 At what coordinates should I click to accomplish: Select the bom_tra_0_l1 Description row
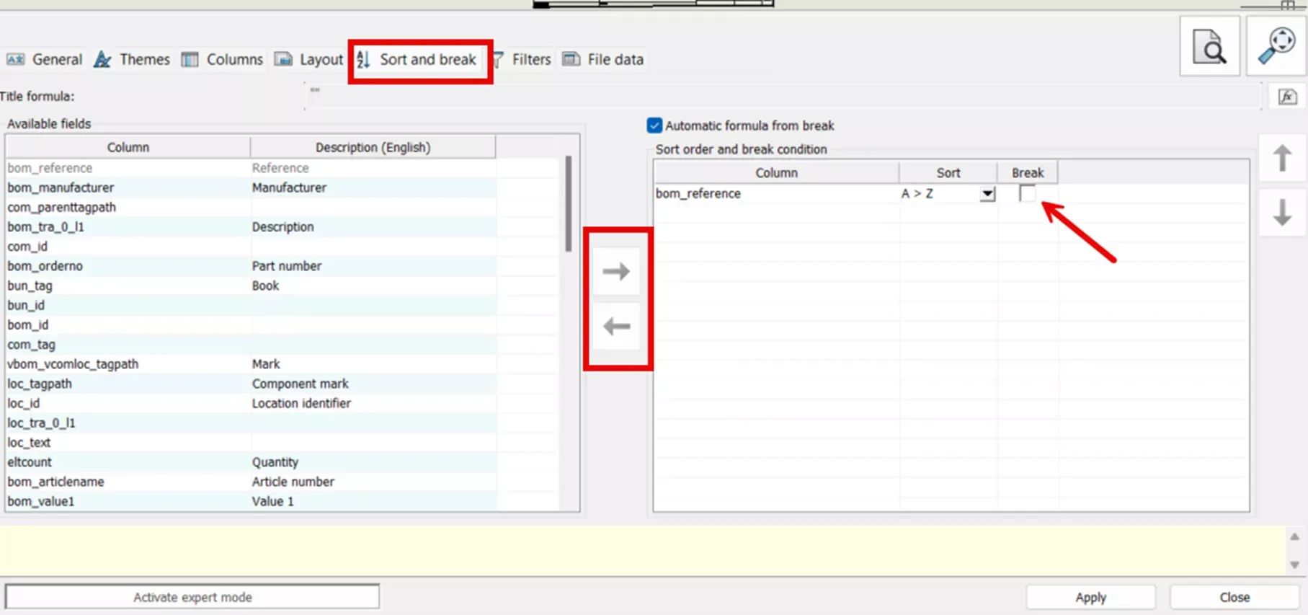click(251, 226)
